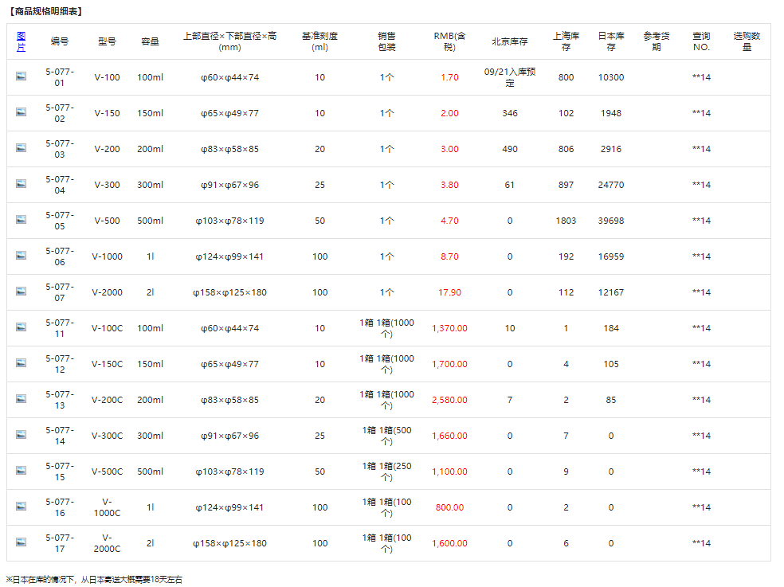Viewport: 784px width, 587px height.
Task: Open the image icon for V-200C
Action: tap(22, 399)
